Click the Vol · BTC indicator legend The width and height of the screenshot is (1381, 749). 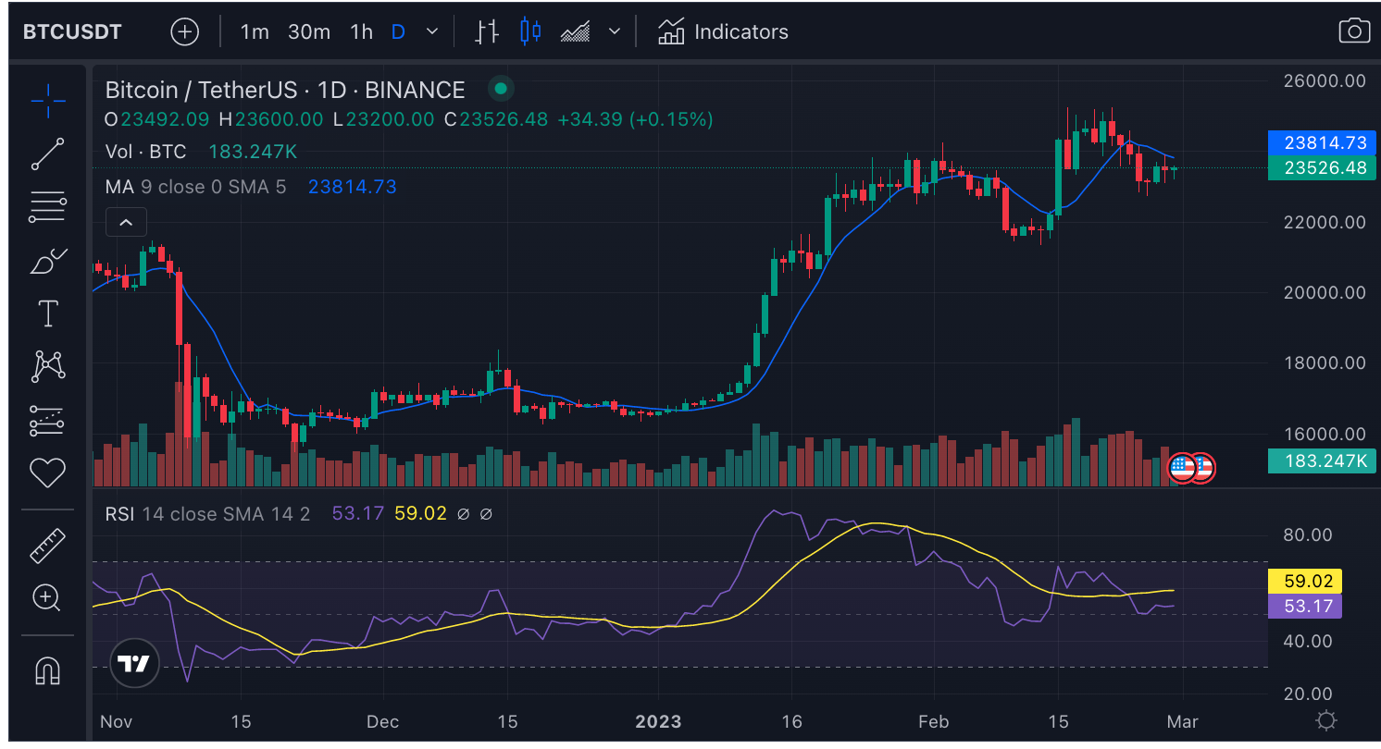pos(145,152)
